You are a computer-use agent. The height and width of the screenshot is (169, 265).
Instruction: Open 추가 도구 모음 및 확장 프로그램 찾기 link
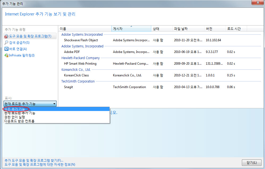(x=34, y=160)
